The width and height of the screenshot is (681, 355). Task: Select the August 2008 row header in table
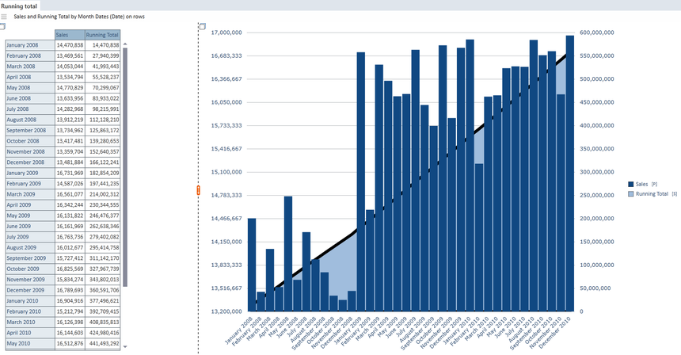coord(30,120)
